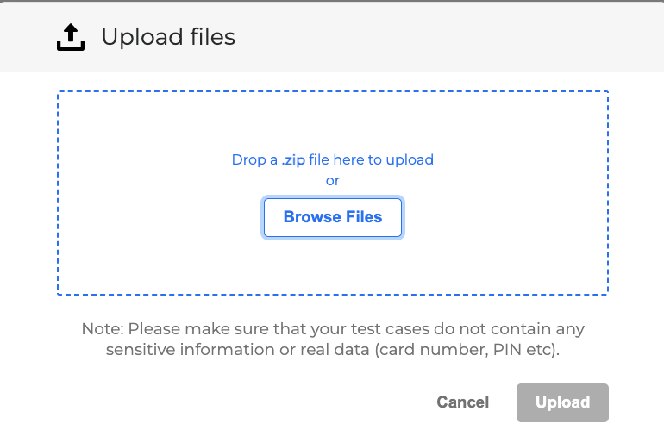Viewport: 664px width, 436px height.
Task: Click empty drop zone space below Browse Files
Action: click(x=333, y=265)
